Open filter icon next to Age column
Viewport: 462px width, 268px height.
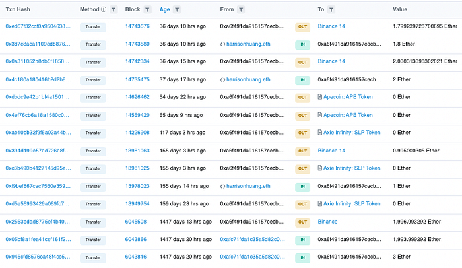click(177, 9)
